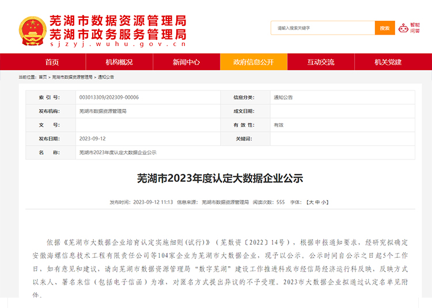Click the publishing agency value 芜湖市数据资源管理局

[x=103, y=111]
